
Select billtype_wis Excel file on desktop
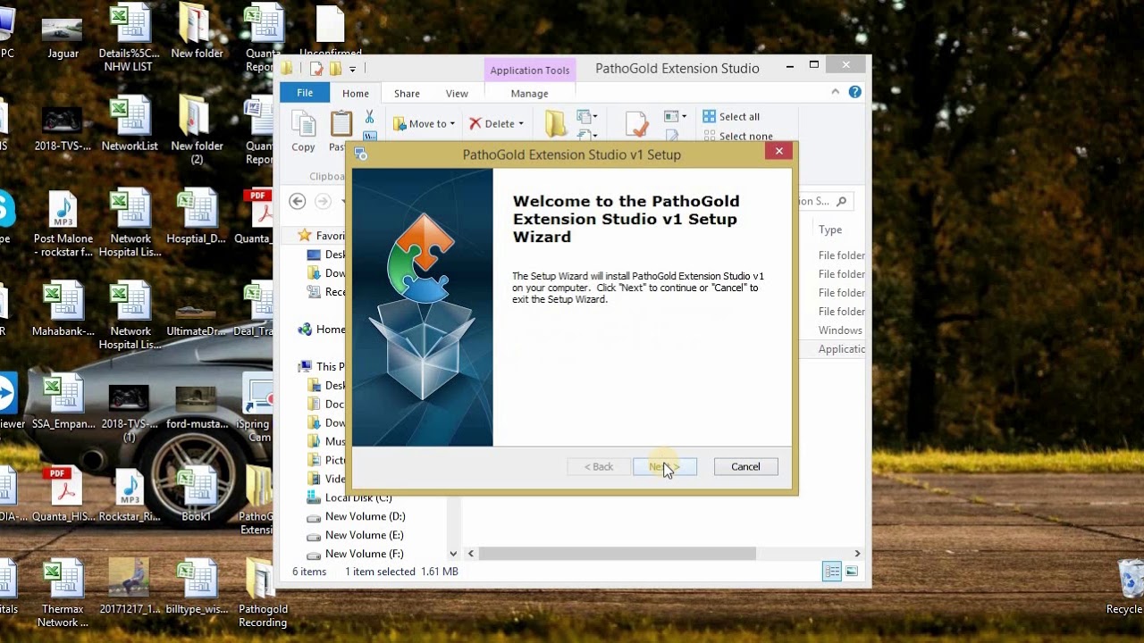point(197,589)
